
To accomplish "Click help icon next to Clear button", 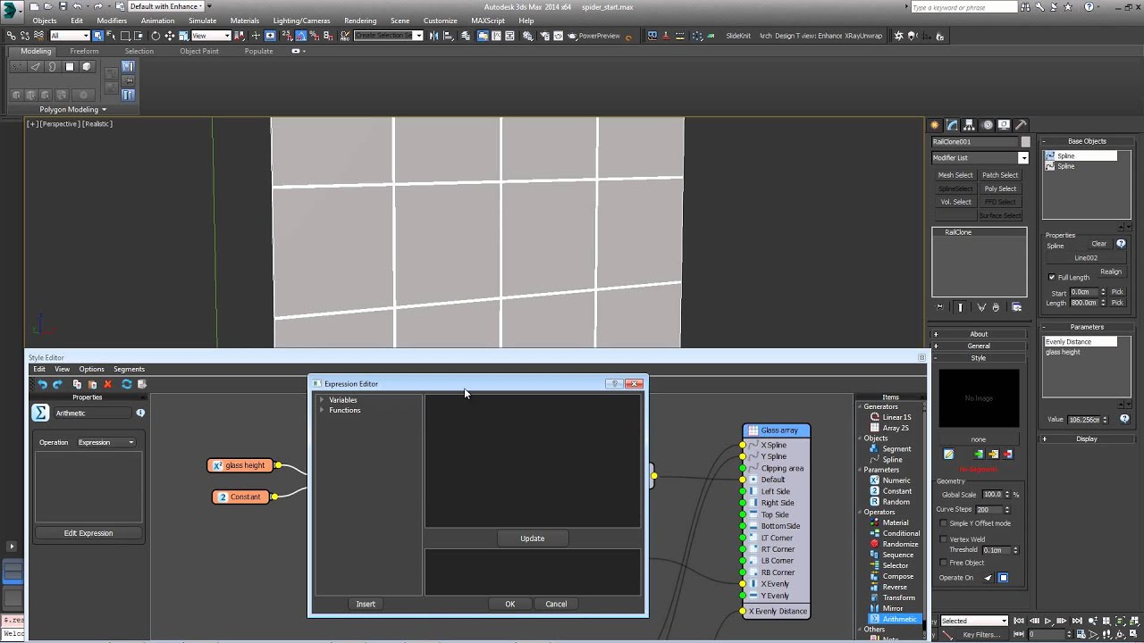I will [1121, 243].
